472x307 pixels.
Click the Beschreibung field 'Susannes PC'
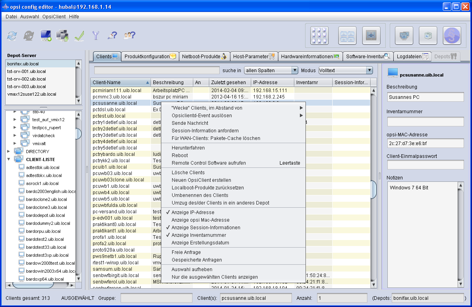pyautogui.click(x=425, y=97)
